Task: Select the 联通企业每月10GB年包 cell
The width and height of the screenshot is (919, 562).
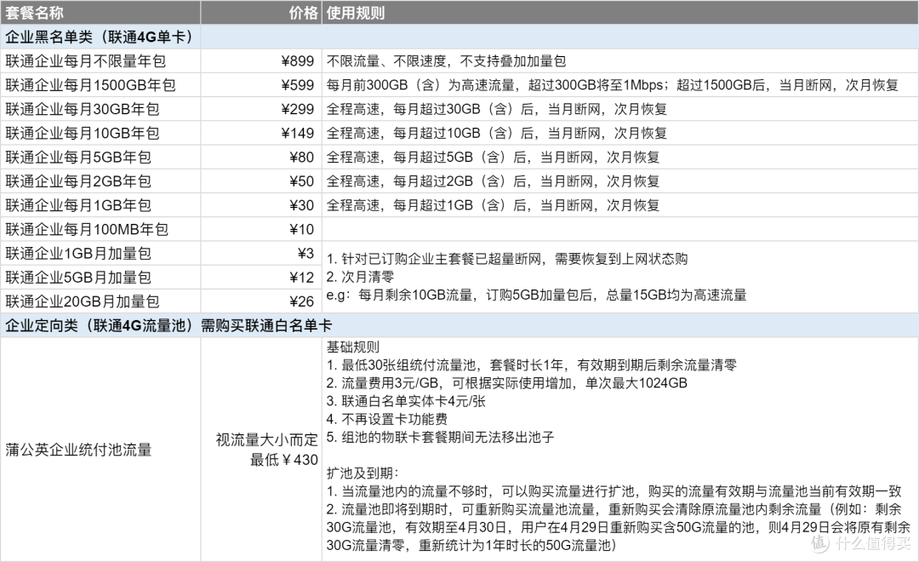Action: point(100,133)
